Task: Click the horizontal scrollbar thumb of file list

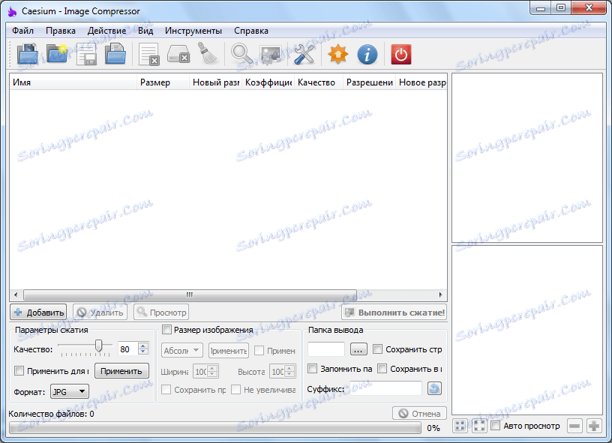Action: tap(190, 295)
